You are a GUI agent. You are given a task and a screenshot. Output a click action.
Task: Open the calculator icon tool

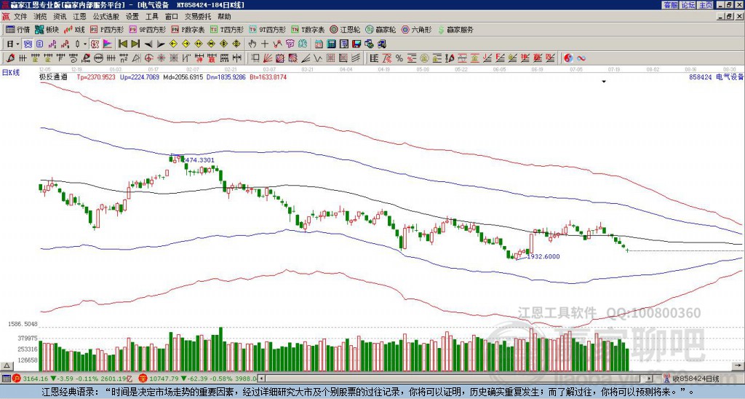[x=331, y=44]
